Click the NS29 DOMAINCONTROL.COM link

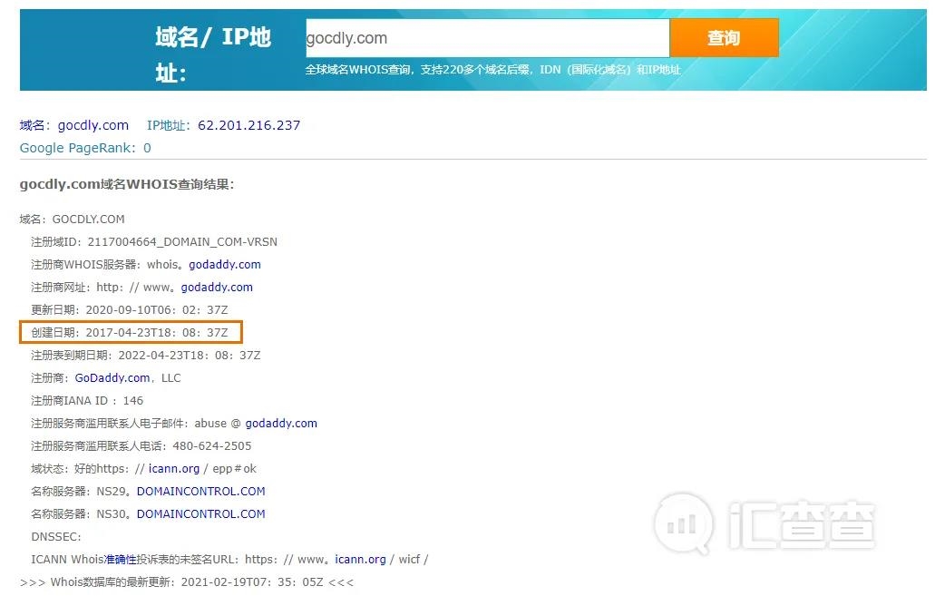tap(201, 491)
